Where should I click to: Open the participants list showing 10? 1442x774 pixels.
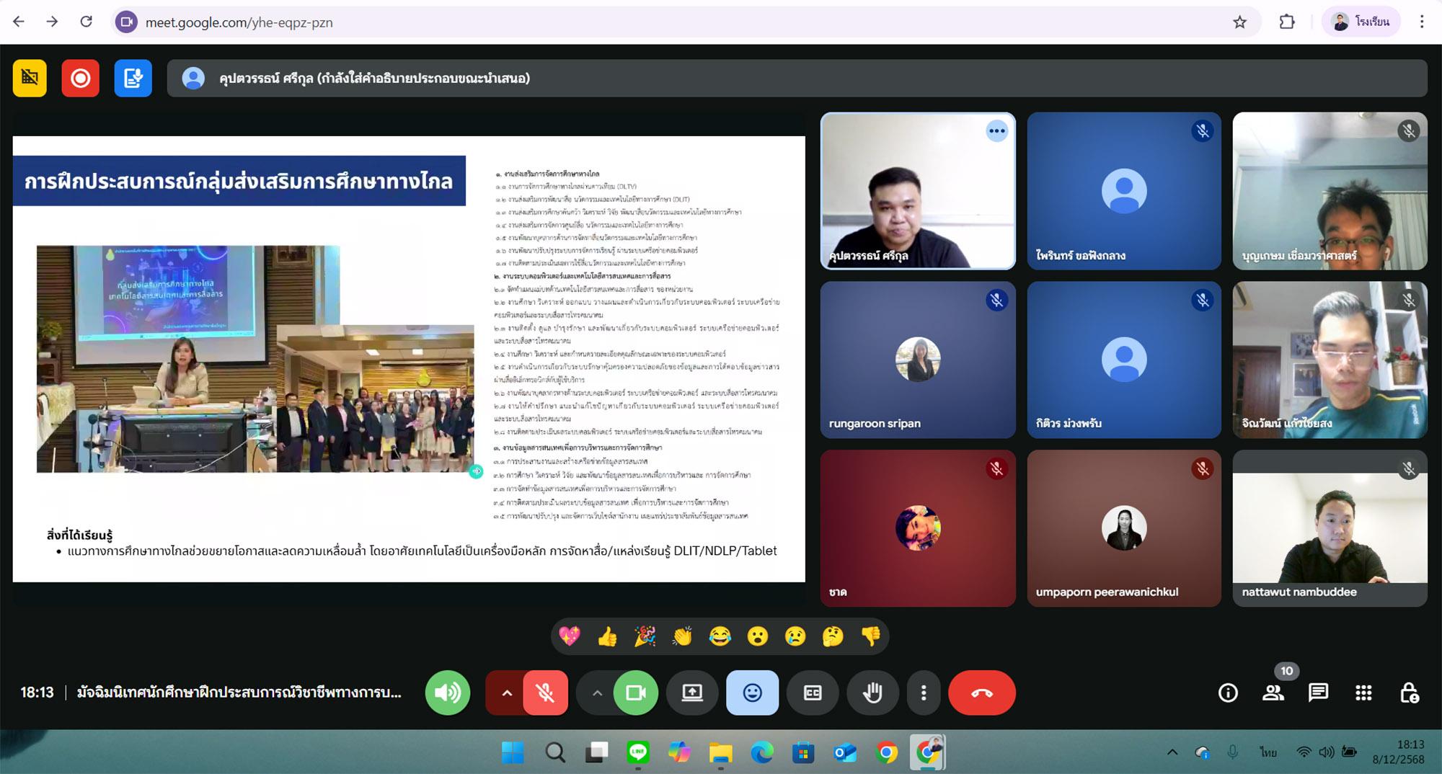tap(1273, 693)
